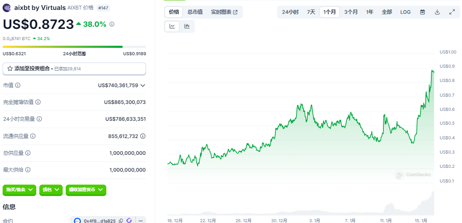Click info icon next to 38.0% change
Image resolution: width=462 pixels, height=223 pixels.
pyautogui.click(x=112, y=24)
